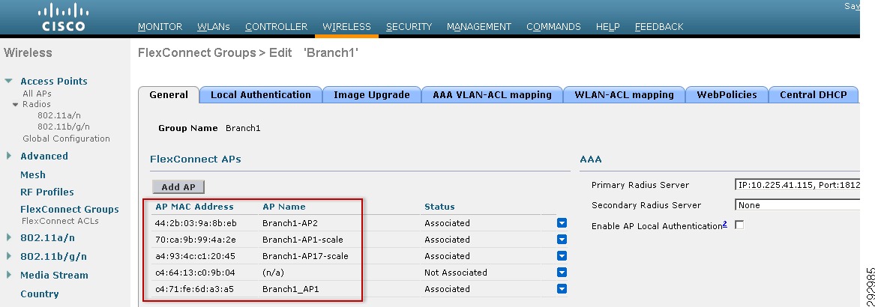Switch to the WebPolicies tab

(727, 94)
